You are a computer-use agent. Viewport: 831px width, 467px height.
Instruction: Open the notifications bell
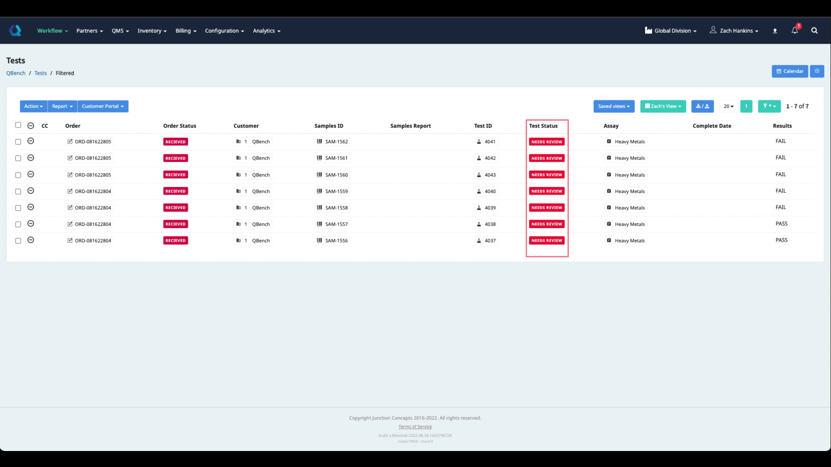click(x=795, y=30)
